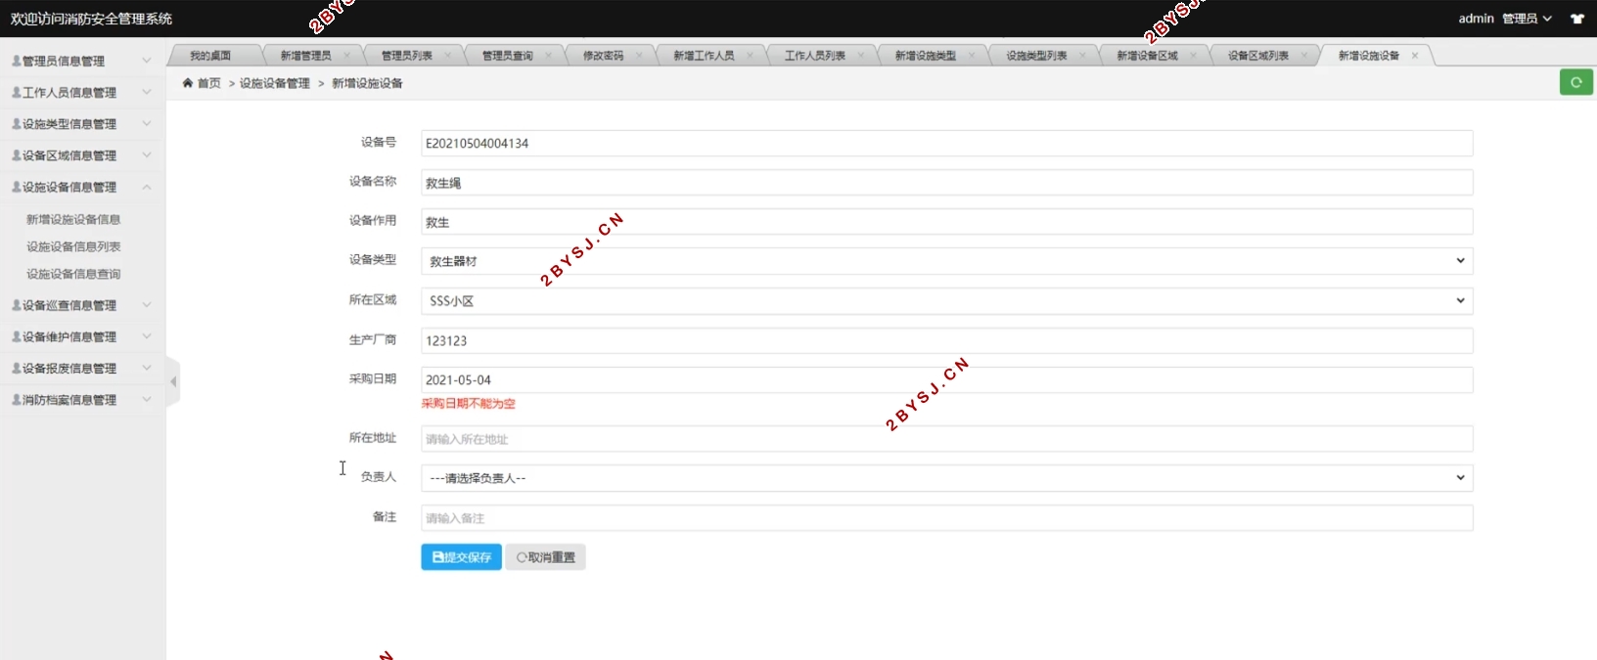The width and height of the screenshot is (1597, 660).
Task: Click the 生产厂商 input field
Action: [x=946, y=340]
